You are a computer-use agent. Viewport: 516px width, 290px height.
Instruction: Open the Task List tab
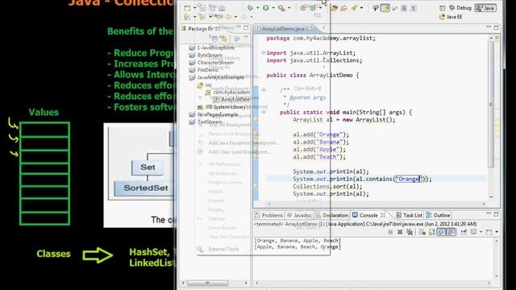409,215
